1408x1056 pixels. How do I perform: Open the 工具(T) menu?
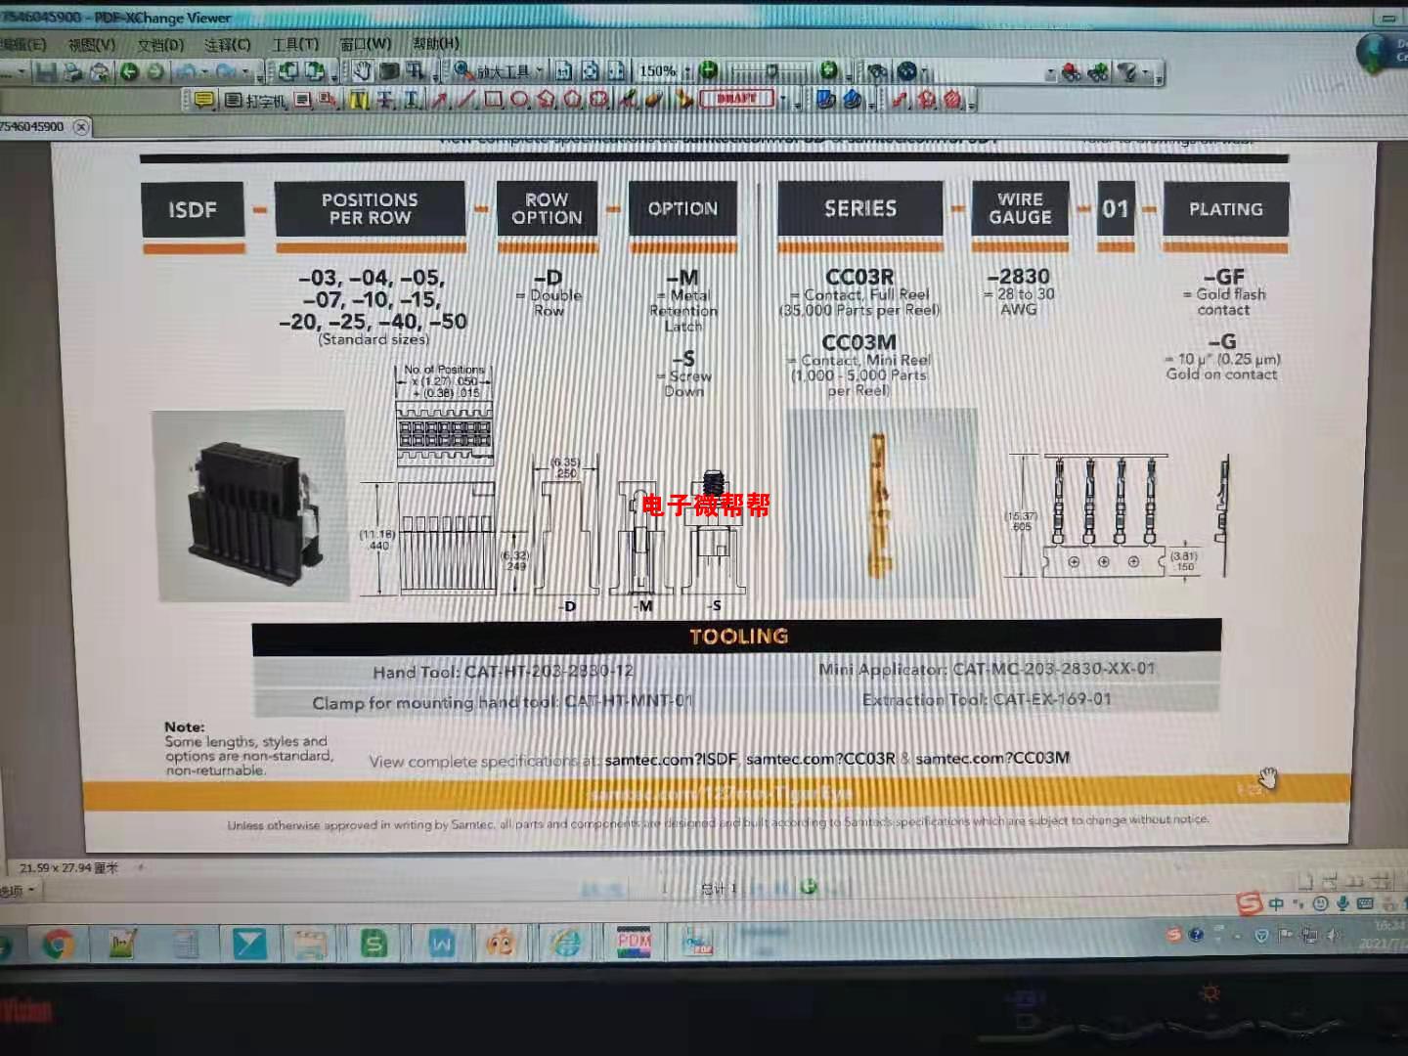point(294,44)
